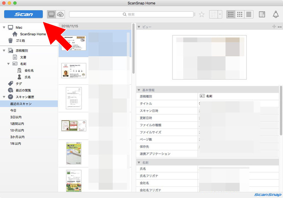Focus the search field

click(131, 14)
